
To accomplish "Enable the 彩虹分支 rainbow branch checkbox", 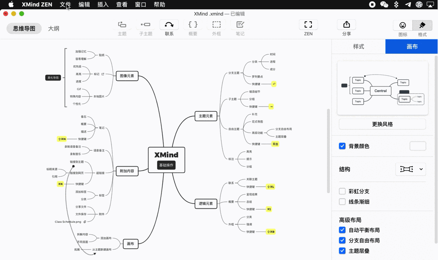I will (342, 191).
